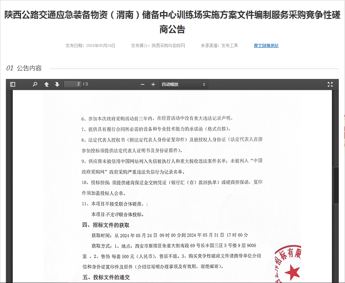This screenshot has width=345, height=283.
Task: Click the line starting 获取方式
Action: [x=174, y=245]
